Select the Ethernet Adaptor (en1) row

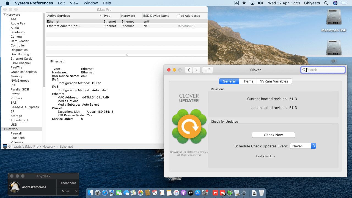(127, 26)
